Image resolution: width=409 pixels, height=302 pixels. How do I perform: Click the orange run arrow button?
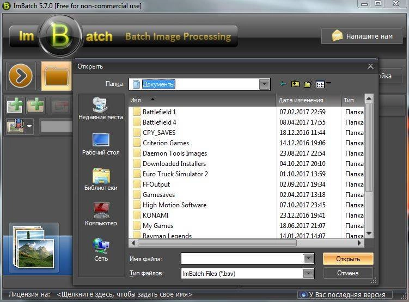(21, 76)
